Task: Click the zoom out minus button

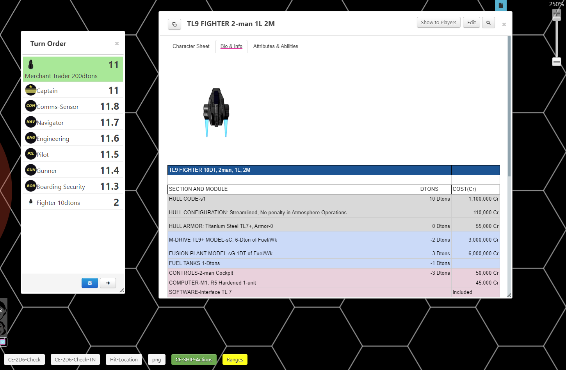Action: coord(557,62)
